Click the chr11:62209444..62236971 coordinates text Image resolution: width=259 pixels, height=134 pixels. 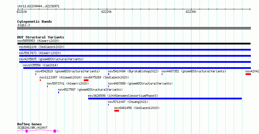pyautogui.click(x=38, y=6)
